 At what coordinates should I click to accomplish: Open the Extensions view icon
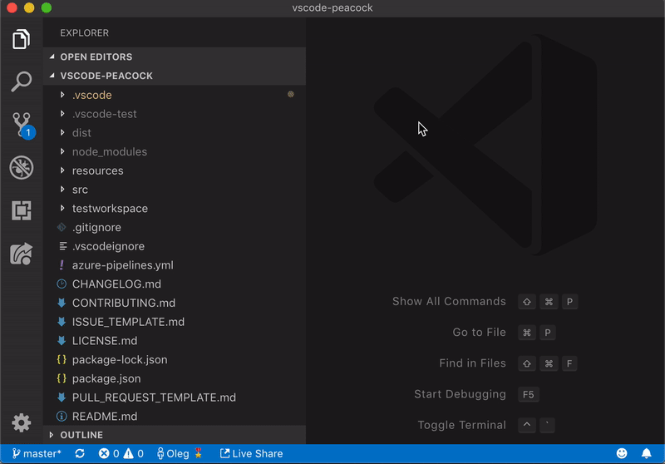[x=22, y=210]
